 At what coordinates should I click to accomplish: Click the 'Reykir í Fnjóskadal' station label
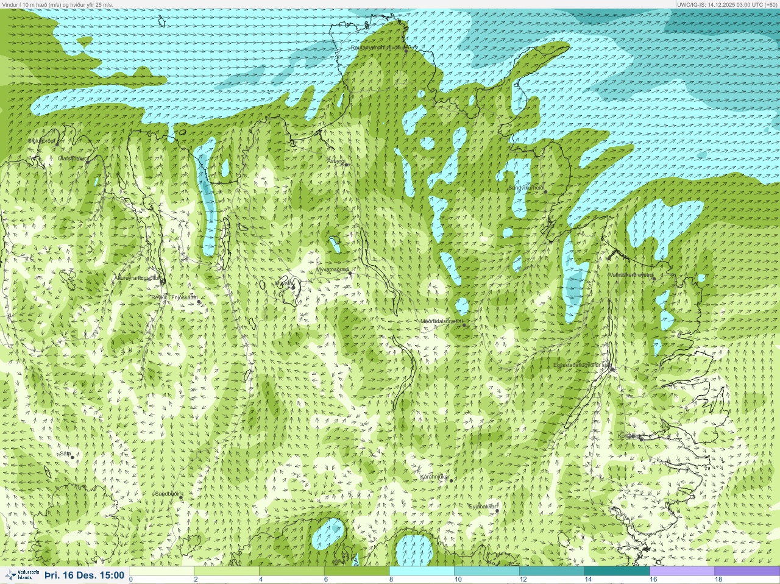(x=174, y=297)
